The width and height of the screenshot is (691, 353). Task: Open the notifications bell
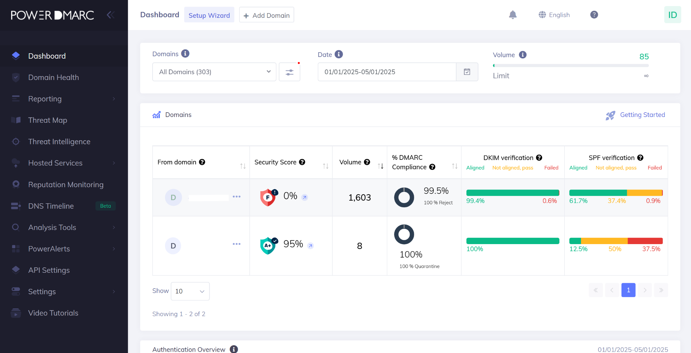pyautogui.click(x=513, y=15)
